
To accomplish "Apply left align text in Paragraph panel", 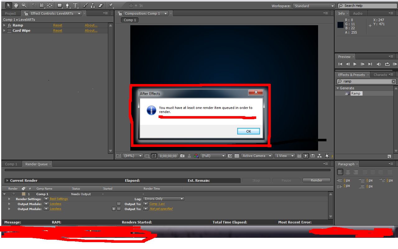I will (340, 172).
